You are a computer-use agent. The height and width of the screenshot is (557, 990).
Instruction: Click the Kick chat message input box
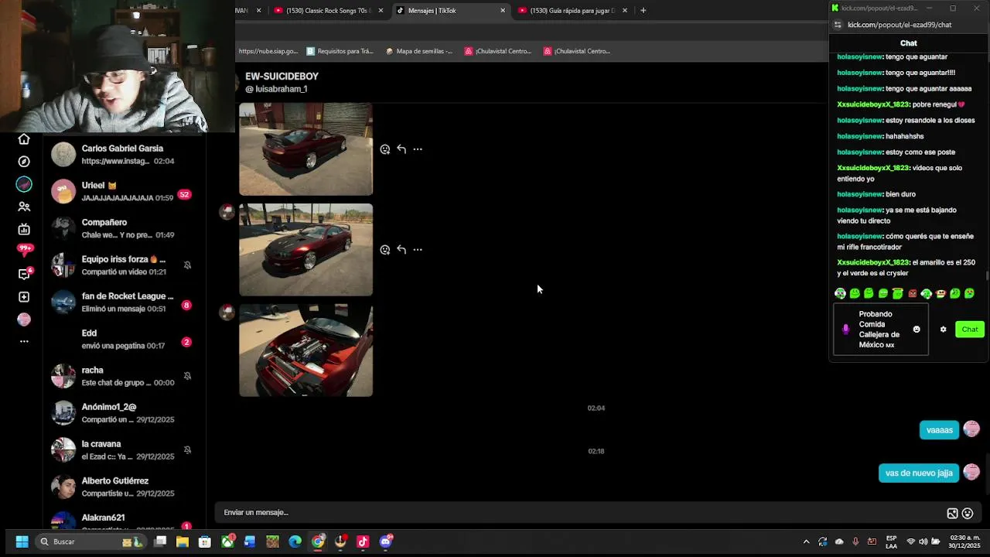tap(880, 330)
